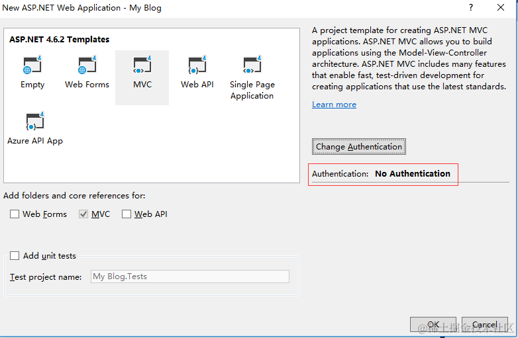Click the 'Add folders and core references for:' text
The image size is (518, 338).
tap(74, 196)
